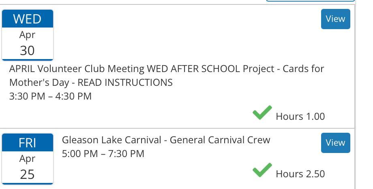Click the 5:00 PM – 7:30 PM time

[x=103, y=154]
